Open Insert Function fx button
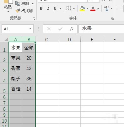The image size is (124, 127). tap(72, 29)
